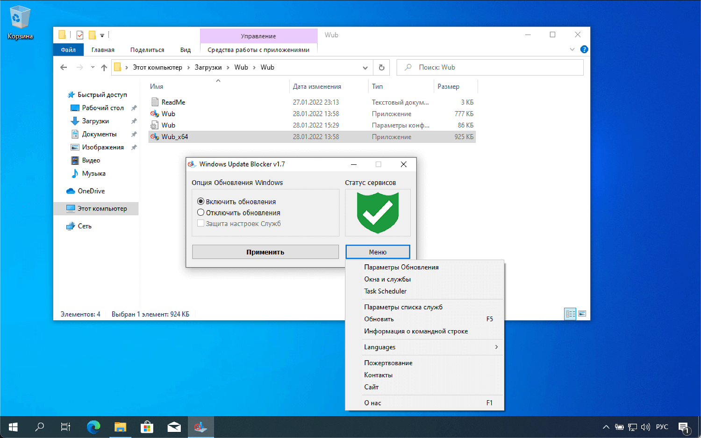Click breadcrumb arrow after Этот компьютер
This screenshot has width=701, height=438.
(x=189, y=68)
